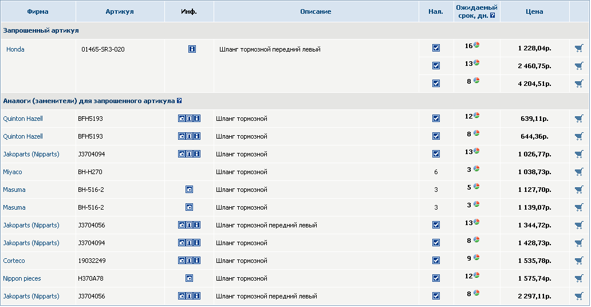Image resolution: width=591 pixels, height=307 pixels.
Task: Sort table by 'Описание' column header
Action: coord(316,11)
